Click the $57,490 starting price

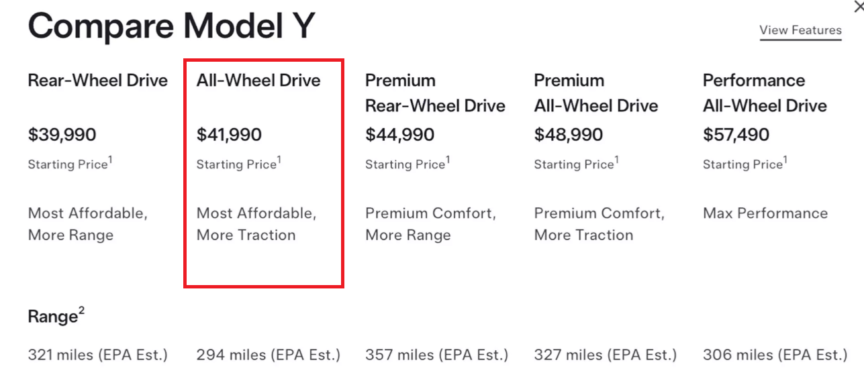[x=736, y=135]
